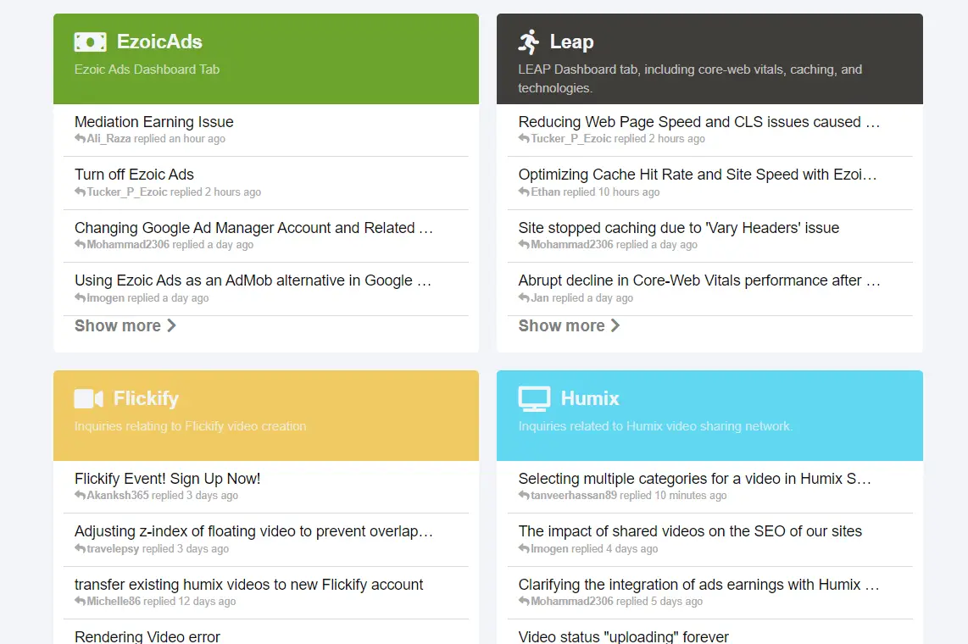Click reply arrow icon beside Ethan
Screen dimensions: 968x644
pos(524,192)
